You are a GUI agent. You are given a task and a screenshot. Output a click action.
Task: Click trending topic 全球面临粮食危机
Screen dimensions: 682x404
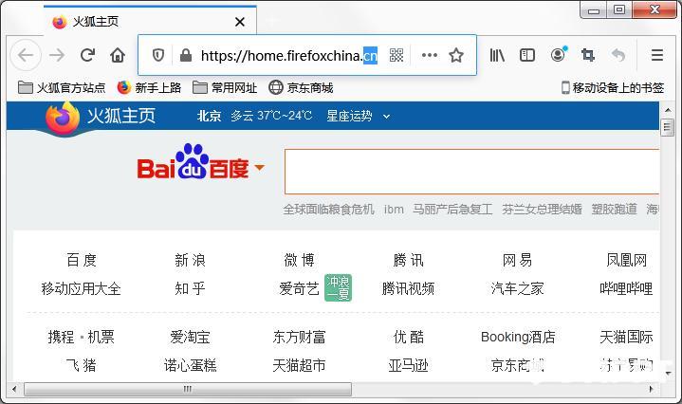(x=328, y=210)
